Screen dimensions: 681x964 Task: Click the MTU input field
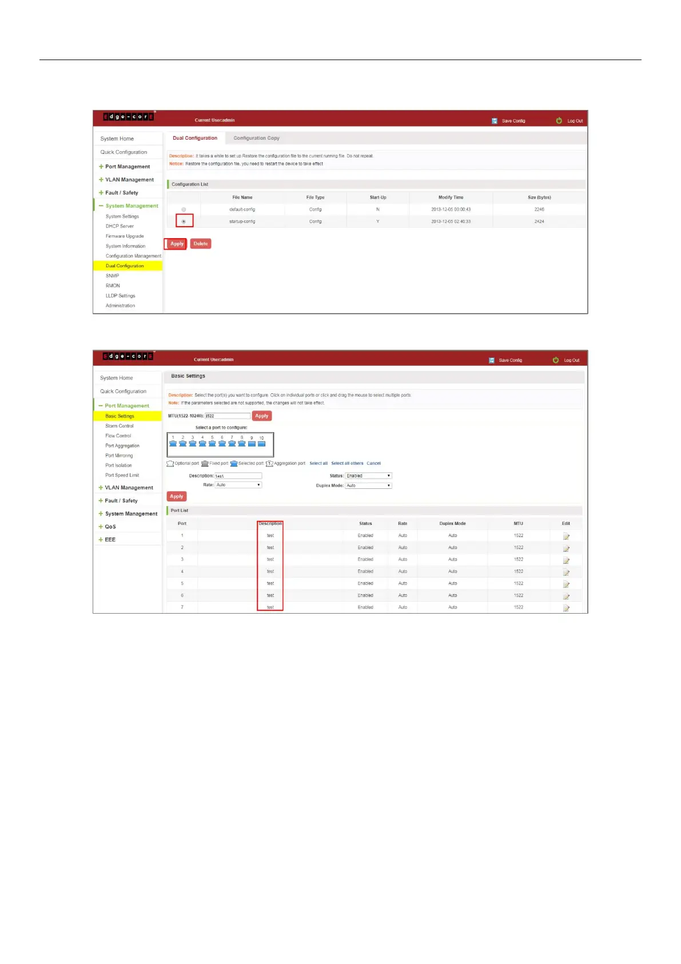coord(228,416)
